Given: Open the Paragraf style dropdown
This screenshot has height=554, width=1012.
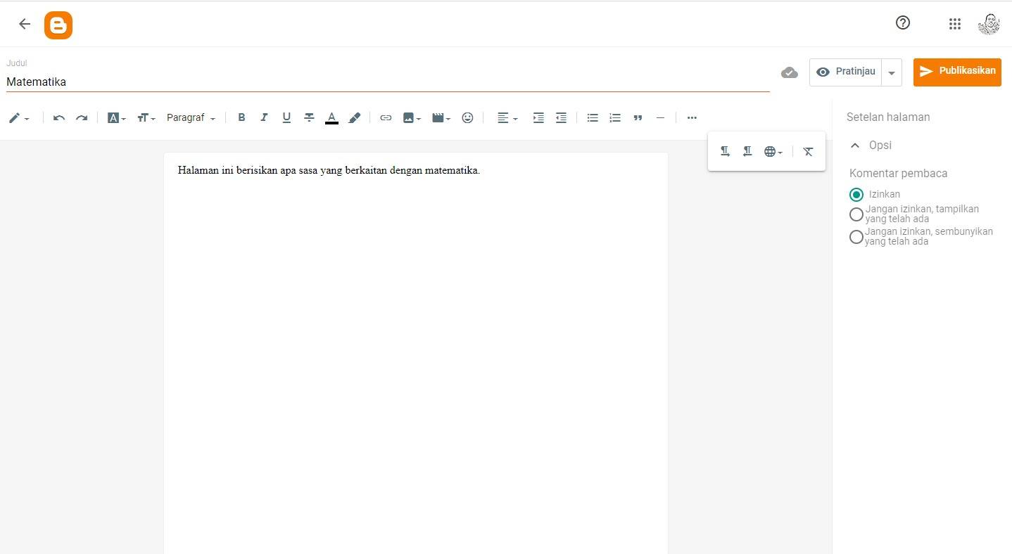Looking at the screenshot, I should point(191,117).
